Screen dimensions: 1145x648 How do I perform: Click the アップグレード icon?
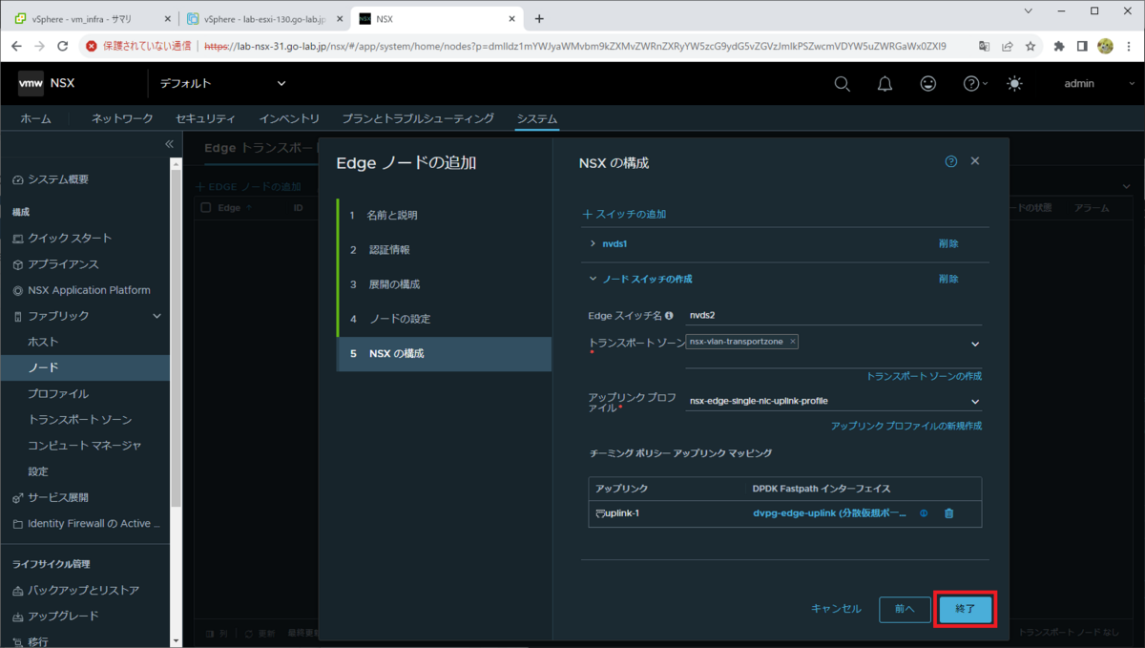pos(18,617)
